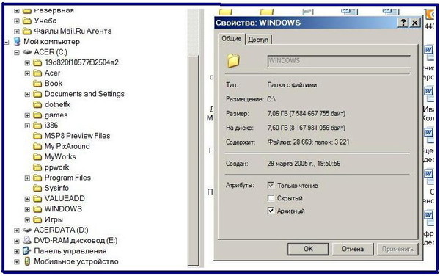Enable the Скрытый attribute checkbox
This screenshot has height=276, width=440.
[271, 198]
